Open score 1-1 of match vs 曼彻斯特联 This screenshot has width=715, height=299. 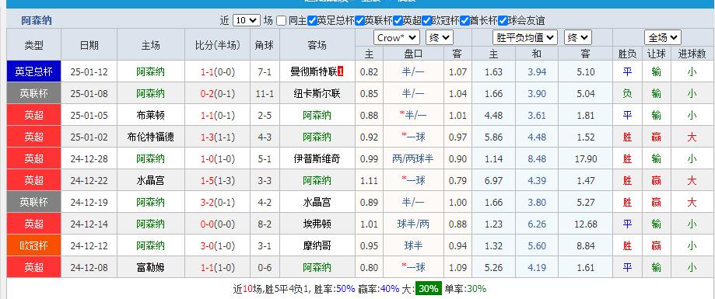tap(209, 72)
